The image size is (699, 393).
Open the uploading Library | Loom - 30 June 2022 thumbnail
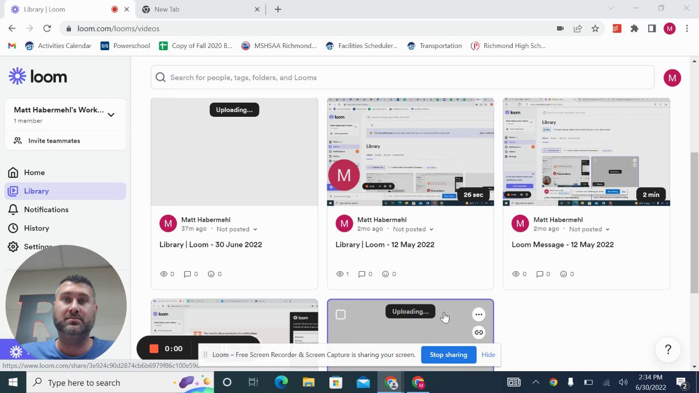(234, 152)
